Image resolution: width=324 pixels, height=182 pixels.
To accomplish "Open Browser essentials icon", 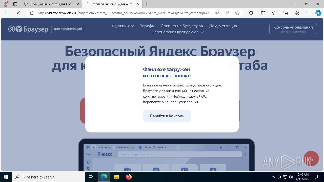I will click(297, 13).
